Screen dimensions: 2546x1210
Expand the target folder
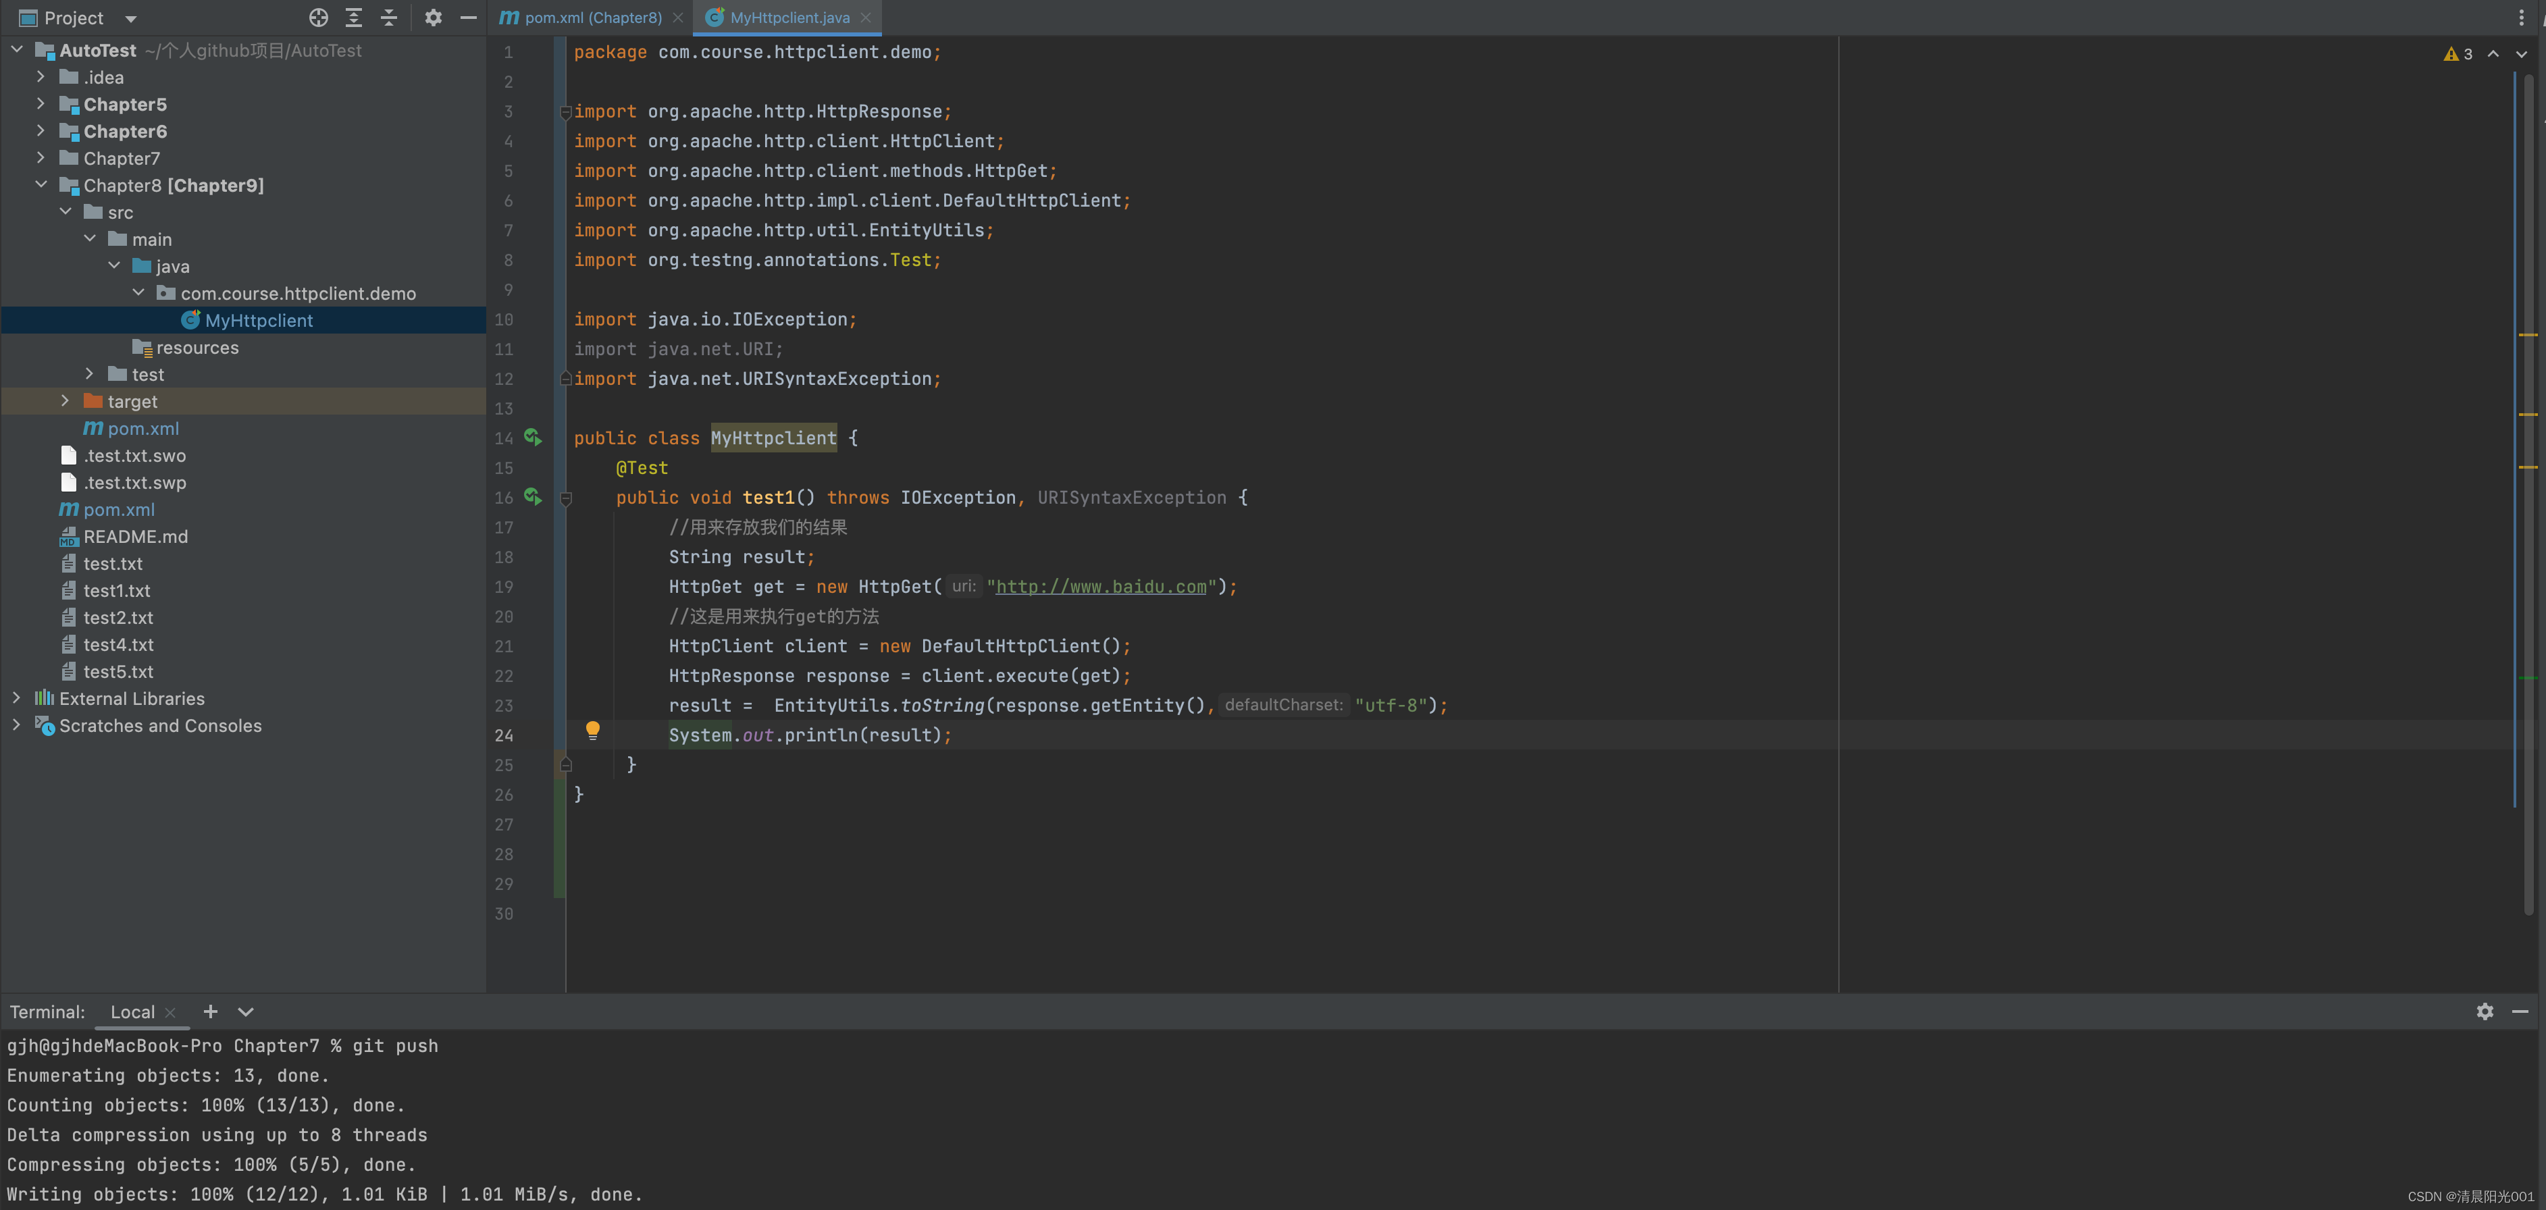(x=66, y=400)
